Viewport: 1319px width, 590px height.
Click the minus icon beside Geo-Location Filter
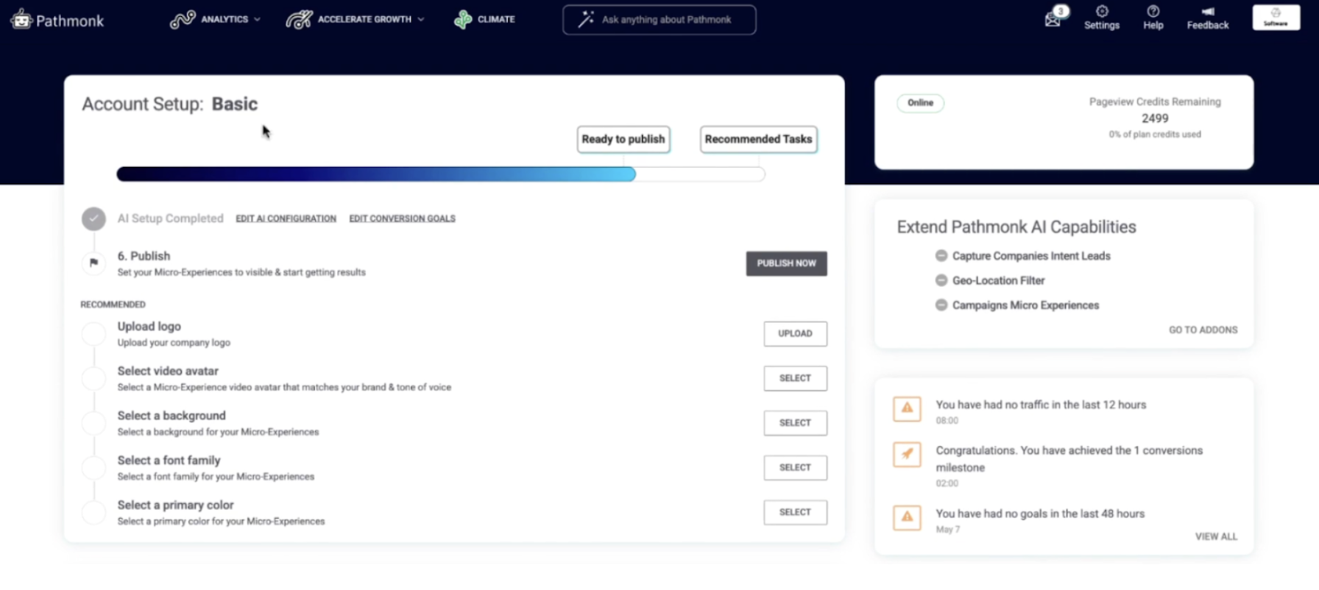941,280
